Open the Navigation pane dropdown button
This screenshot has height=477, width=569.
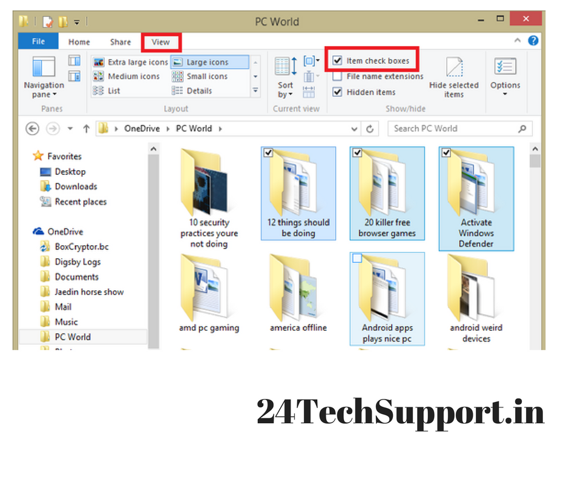point(44,77)
